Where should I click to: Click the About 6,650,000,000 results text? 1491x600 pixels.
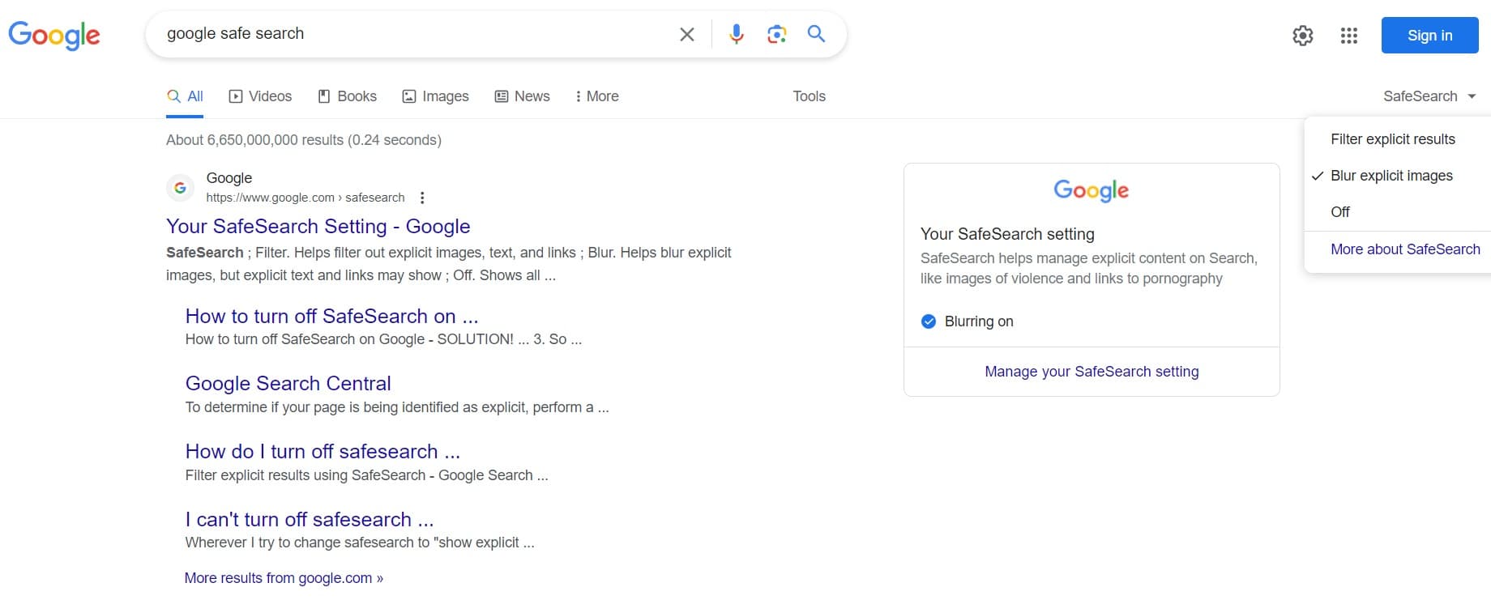coord(304,140)
